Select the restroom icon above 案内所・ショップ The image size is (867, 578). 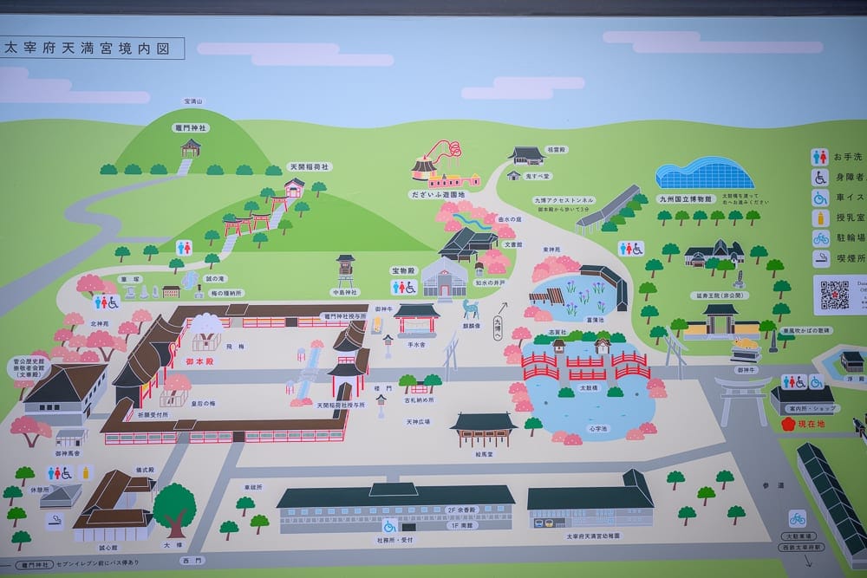pos(793,382)
